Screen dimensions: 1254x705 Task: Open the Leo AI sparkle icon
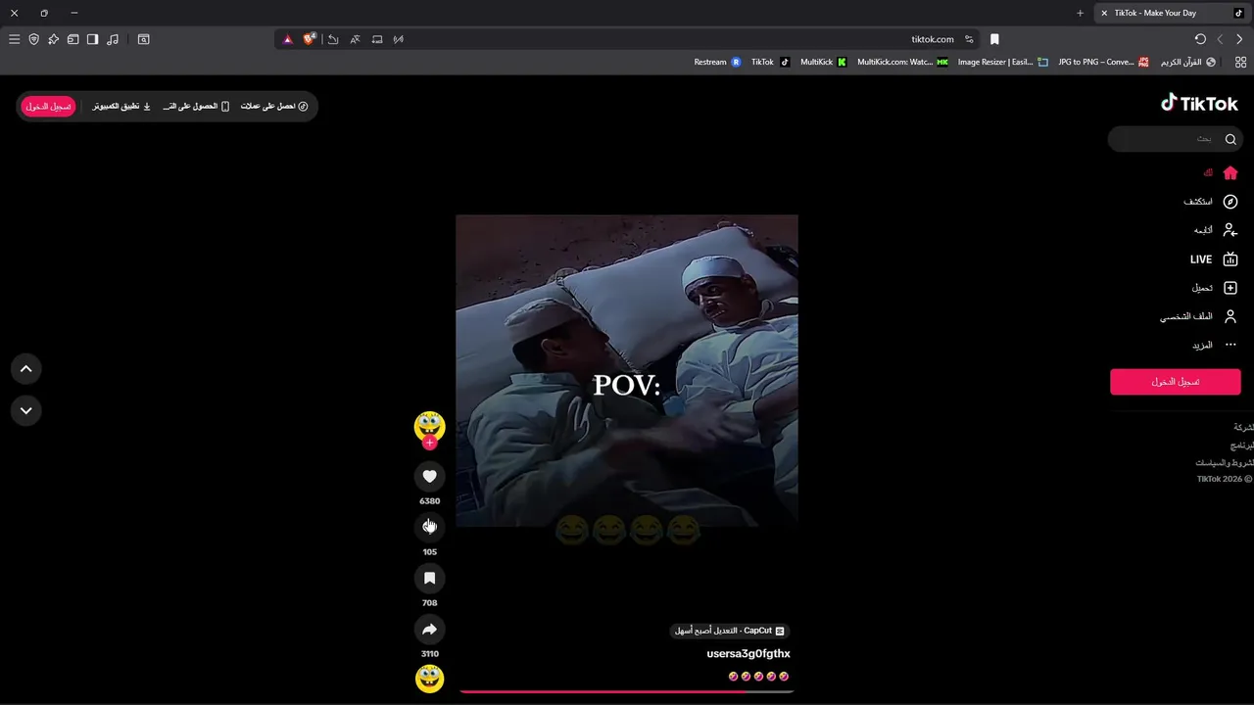pyautogui.click(x=53, y=39)
